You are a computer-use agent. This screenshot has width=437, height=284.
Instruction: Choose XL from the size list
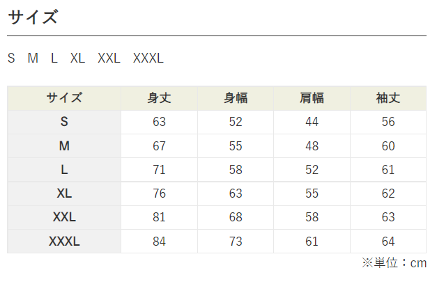[77, 58]
